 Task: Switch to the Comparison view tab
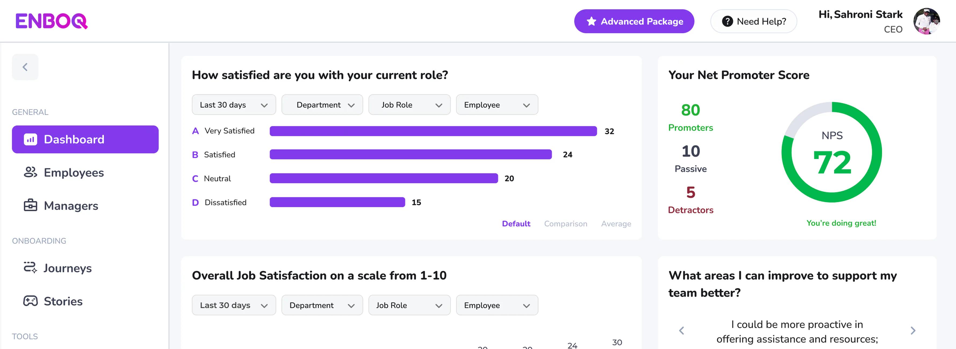[565, 224]
